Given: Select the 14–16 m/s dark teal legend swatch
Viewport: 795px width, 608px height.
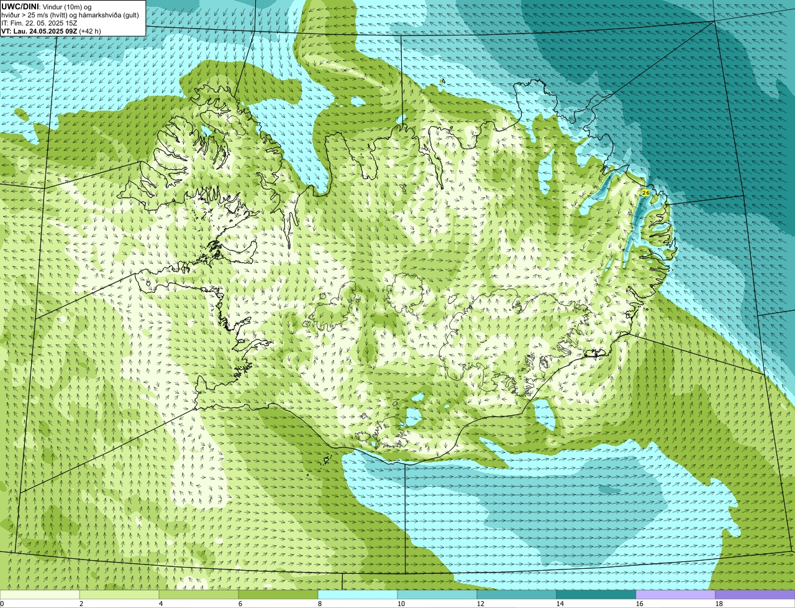Looking at the screenshot, I should [x=596, y=595].
